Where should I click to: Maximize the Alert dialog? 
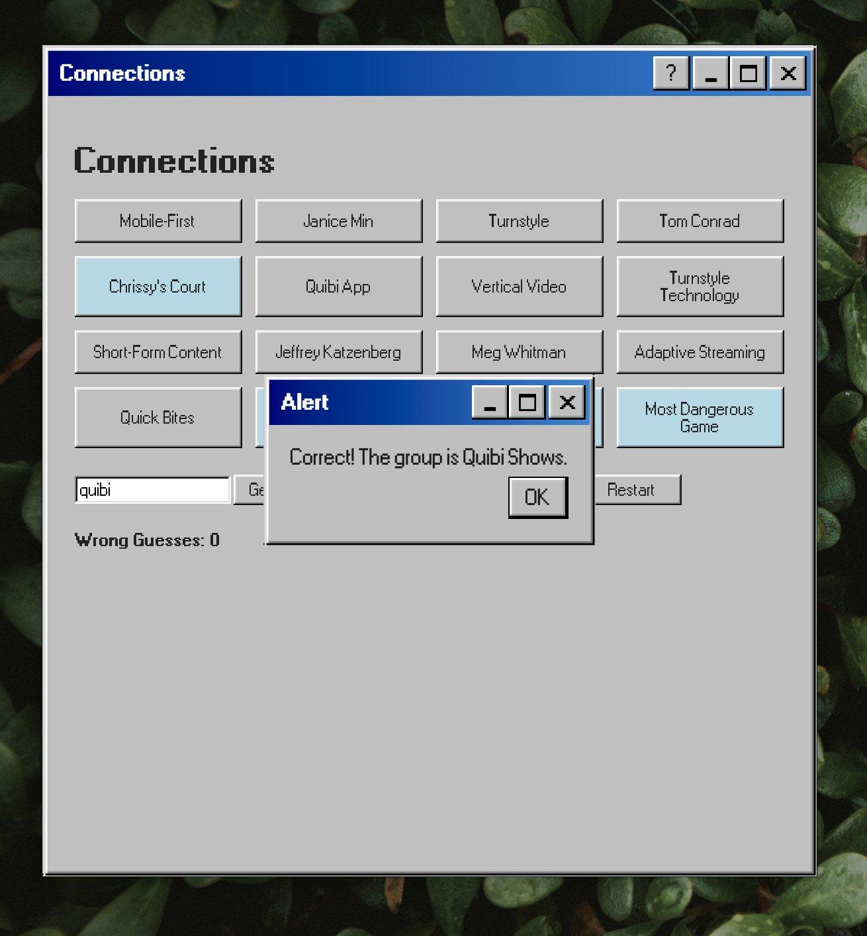[x=527, y=402]
